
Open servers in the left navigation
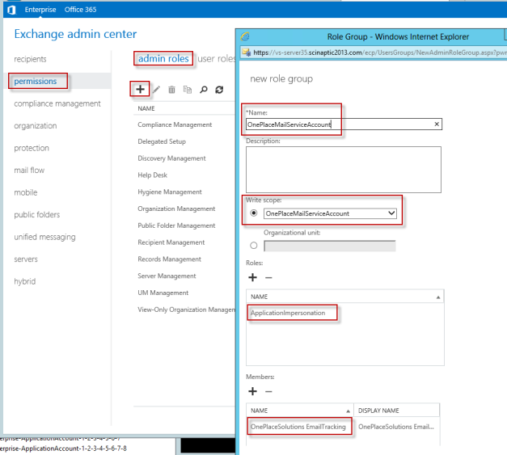[x=26, y=259]
